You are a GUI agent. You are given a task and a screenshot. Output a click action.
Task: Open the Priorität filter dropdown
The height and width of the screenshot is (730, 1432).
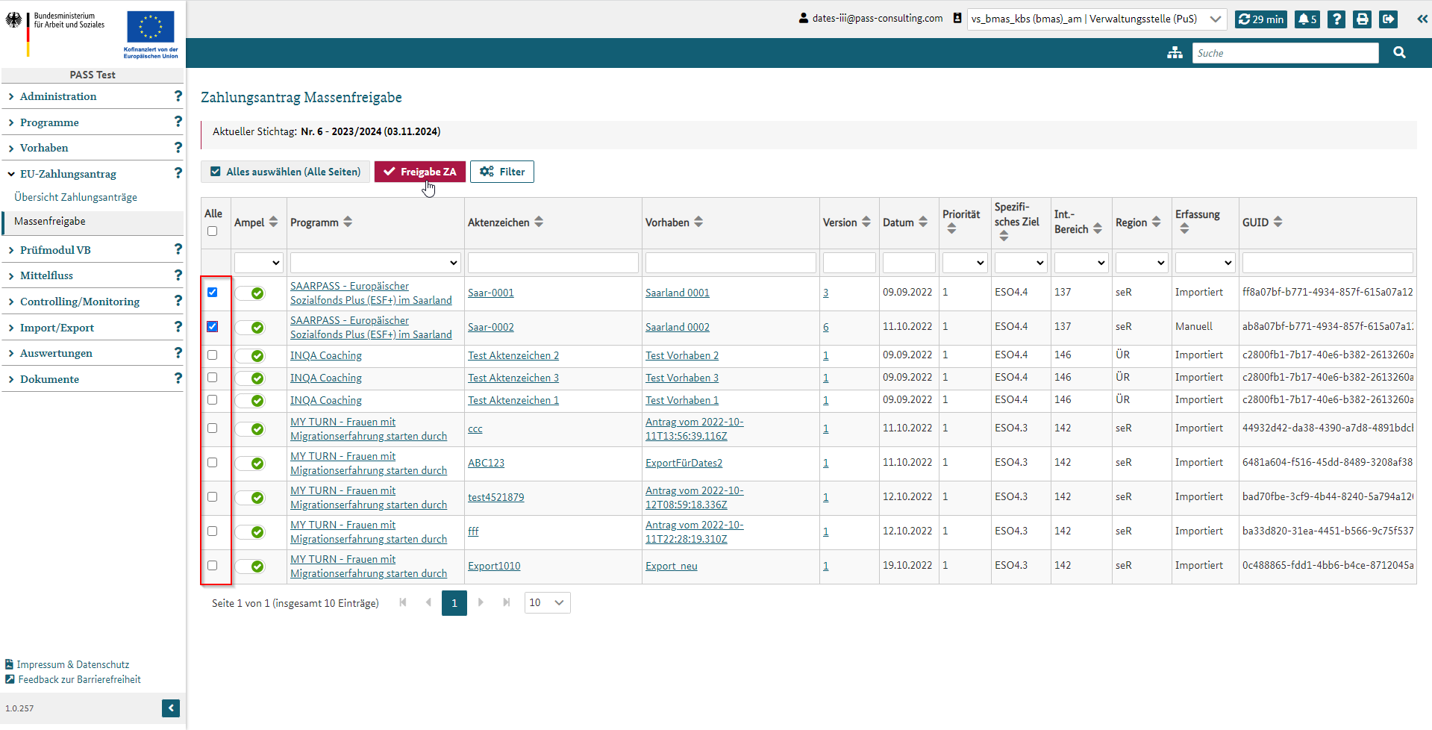click(x=965, y=263)
